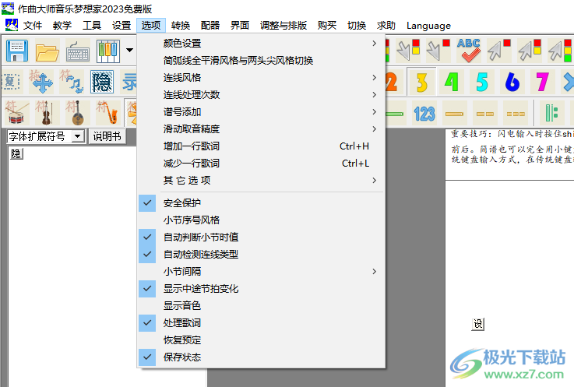Viewport: 574px width, 387px height.
Task: Select the green number 4 icon
Action: [x=452, y=81]
